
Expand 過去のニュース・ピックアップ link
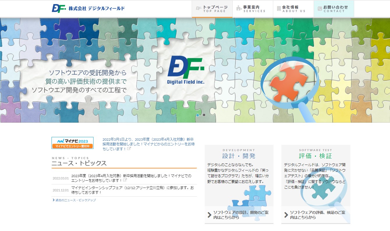point(75,200)
